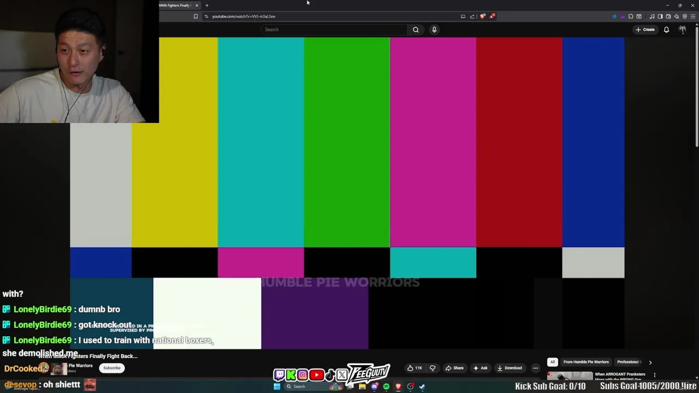Open the recommended video thumbnail
The width and height of the screenshot is (699, 393).
point(570,376)
